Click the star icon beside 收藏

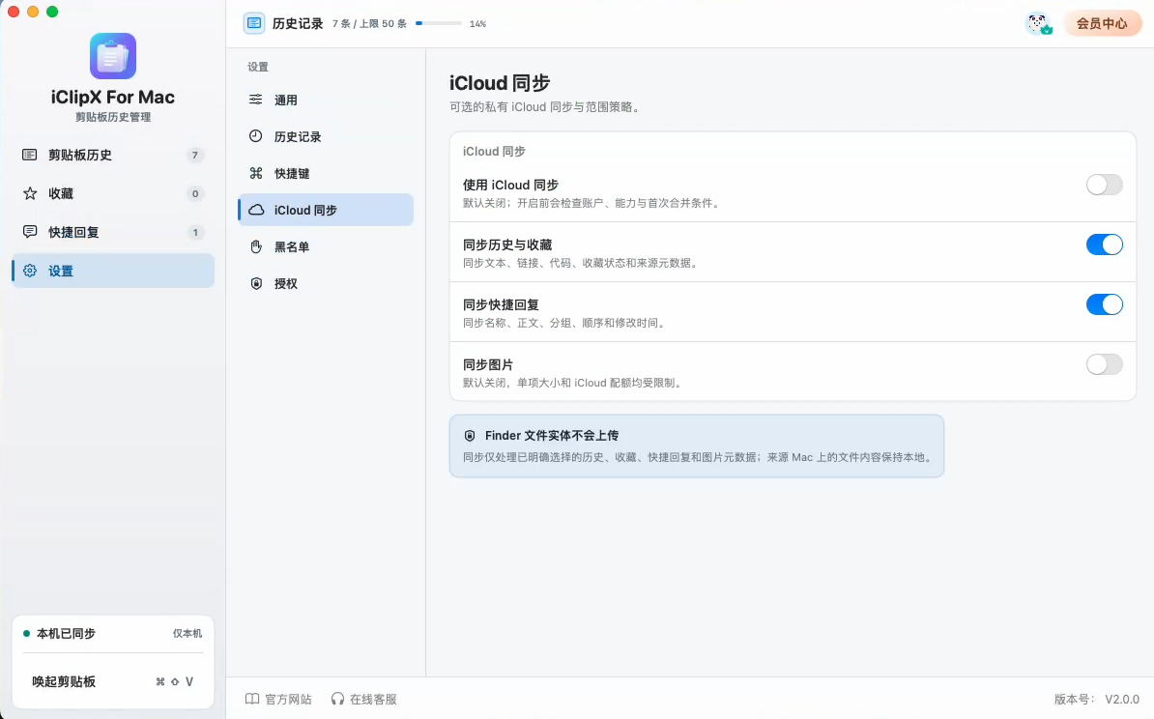click(x=29, y=193)
